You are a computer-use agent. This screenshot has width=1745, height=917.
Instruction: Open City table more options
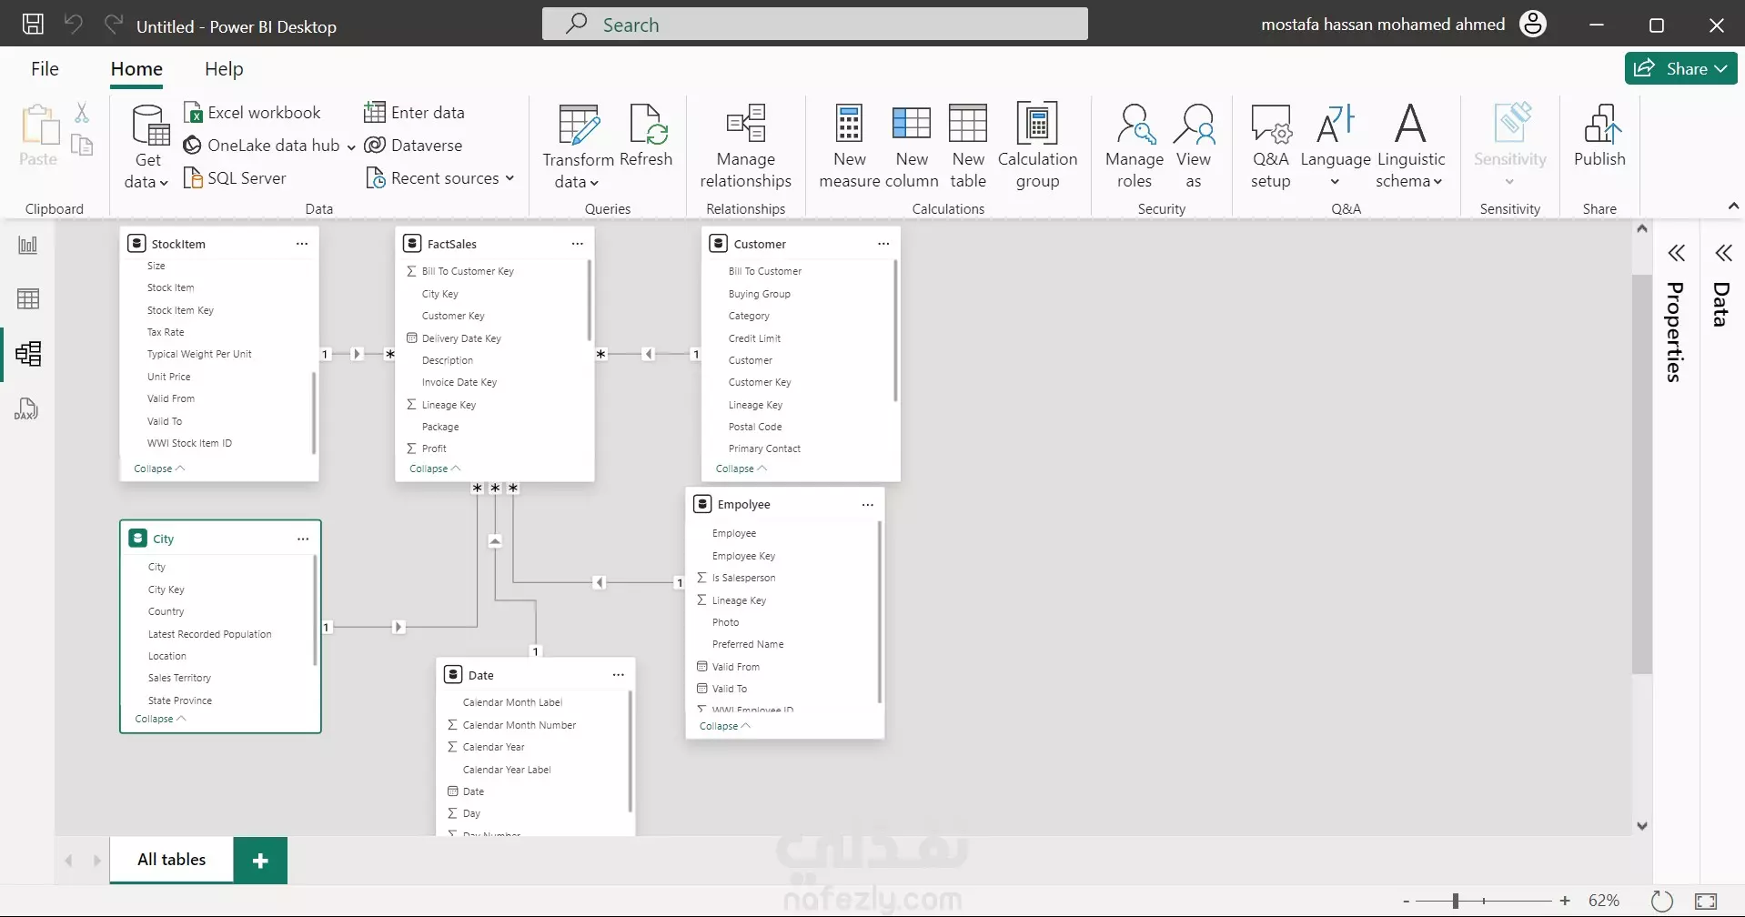303,539
